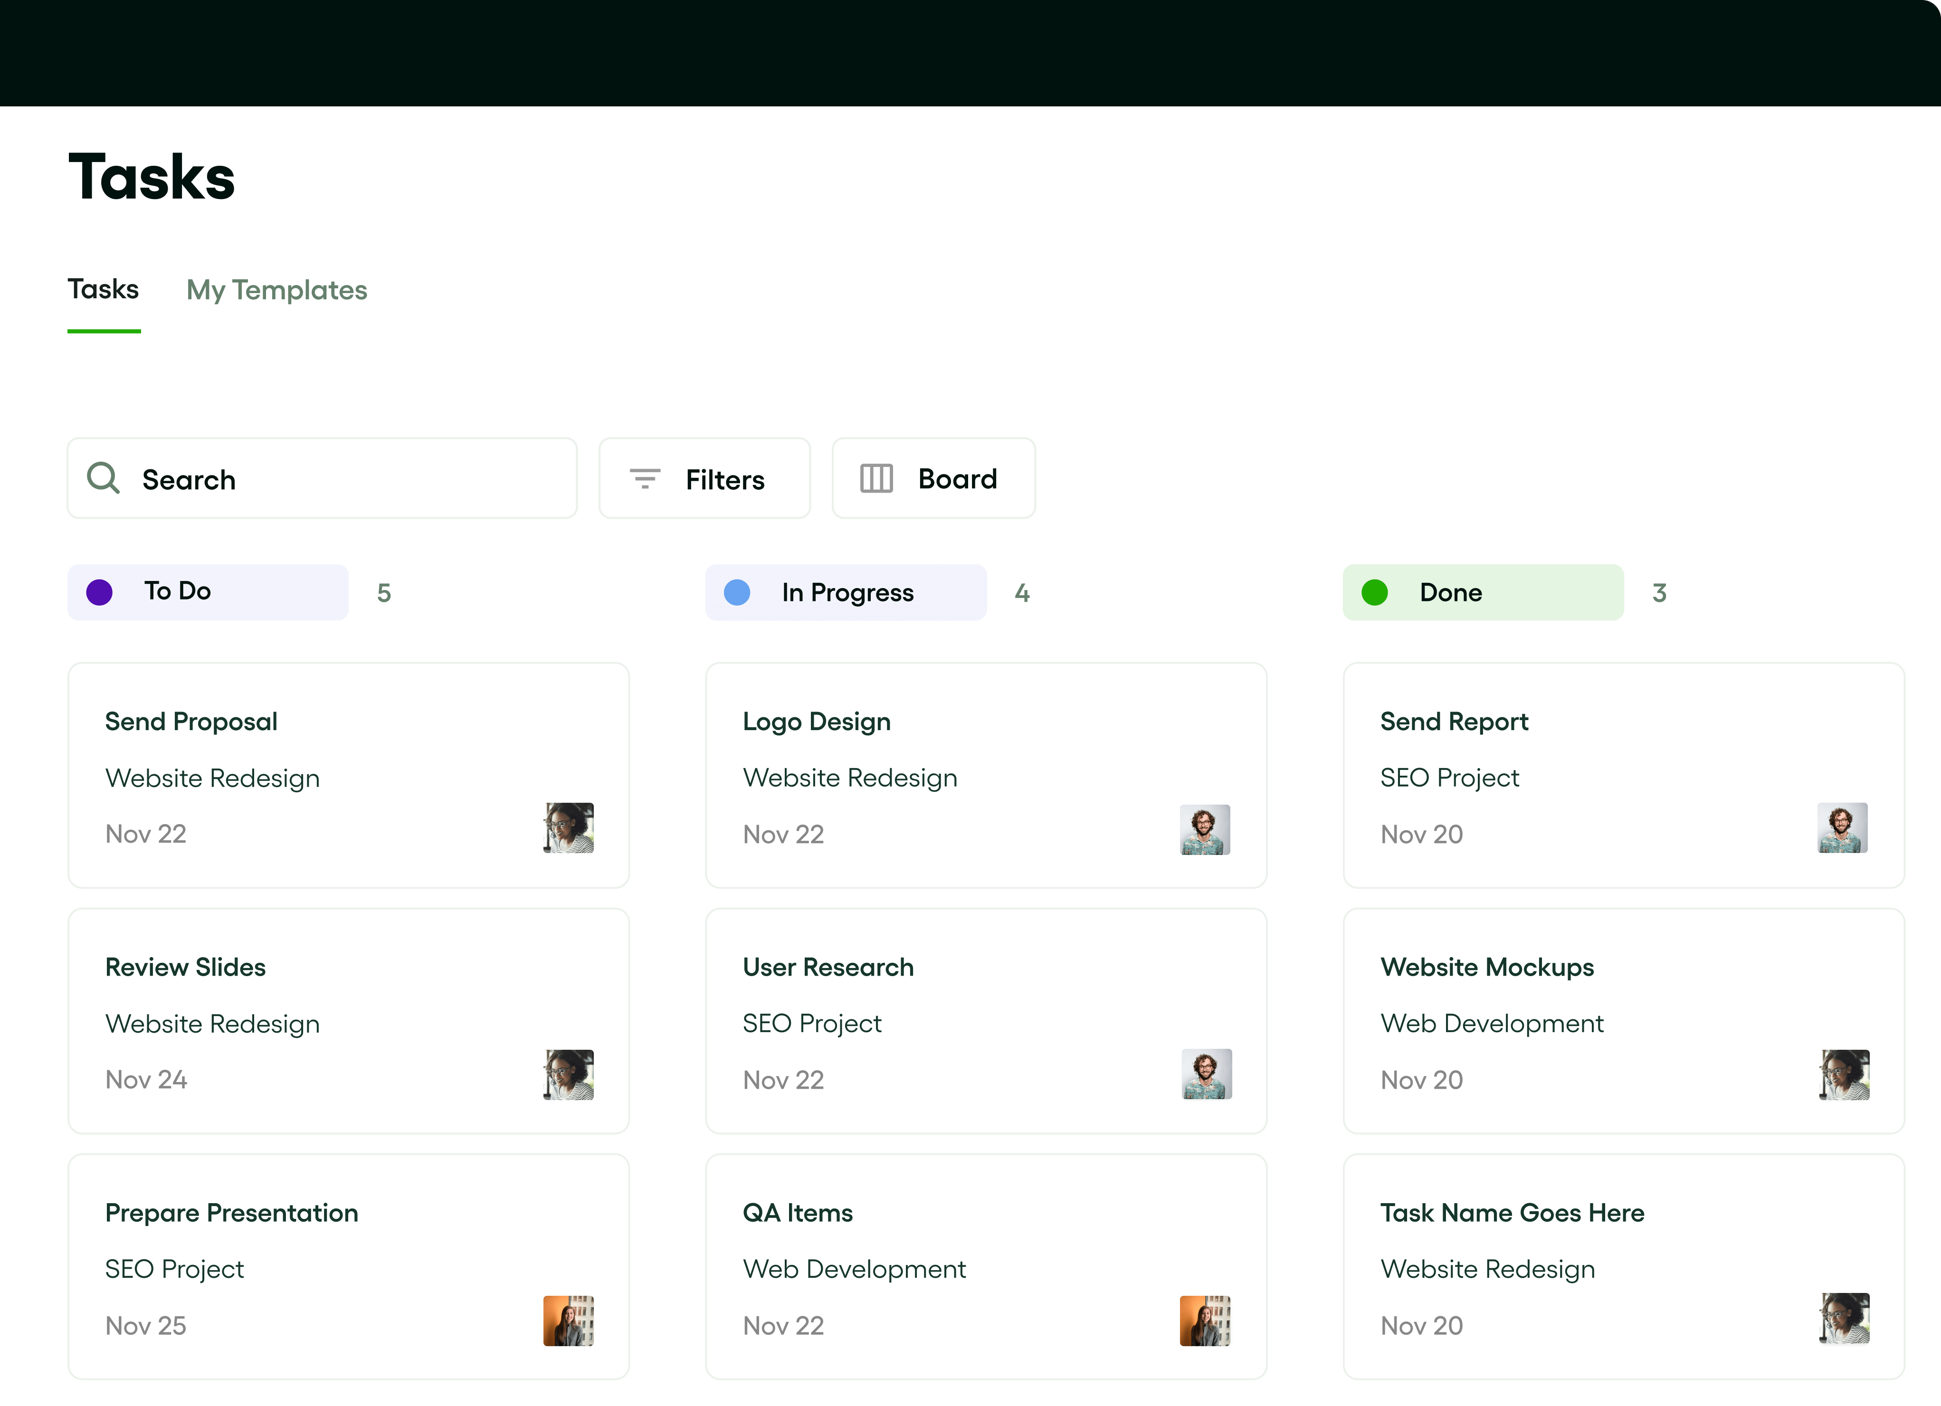Click the Board columns icon
Viewport: 1941px width, 1406px height.
pos(876,478)
